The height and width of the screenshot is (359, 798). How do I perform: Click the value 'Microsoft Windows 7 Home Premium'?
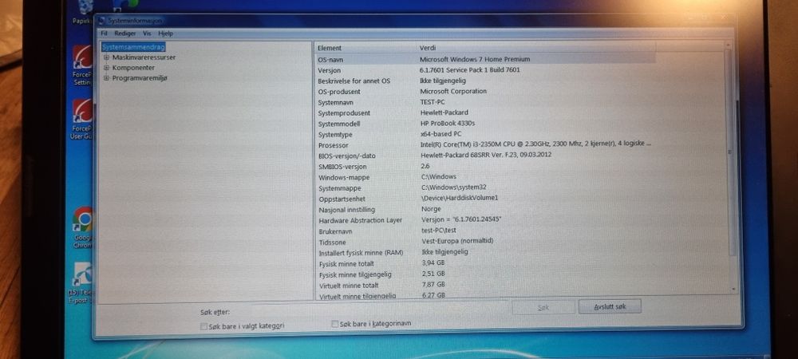[475, 59]
